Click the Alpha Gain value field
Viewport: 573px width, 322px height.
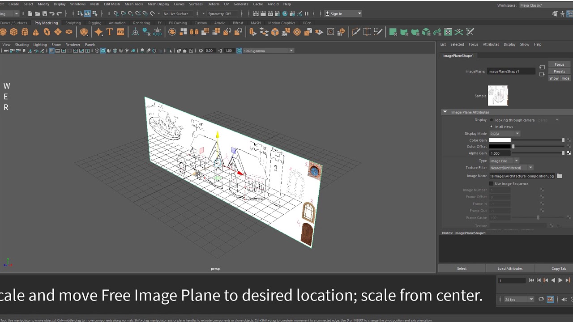[x=500, y=153]
